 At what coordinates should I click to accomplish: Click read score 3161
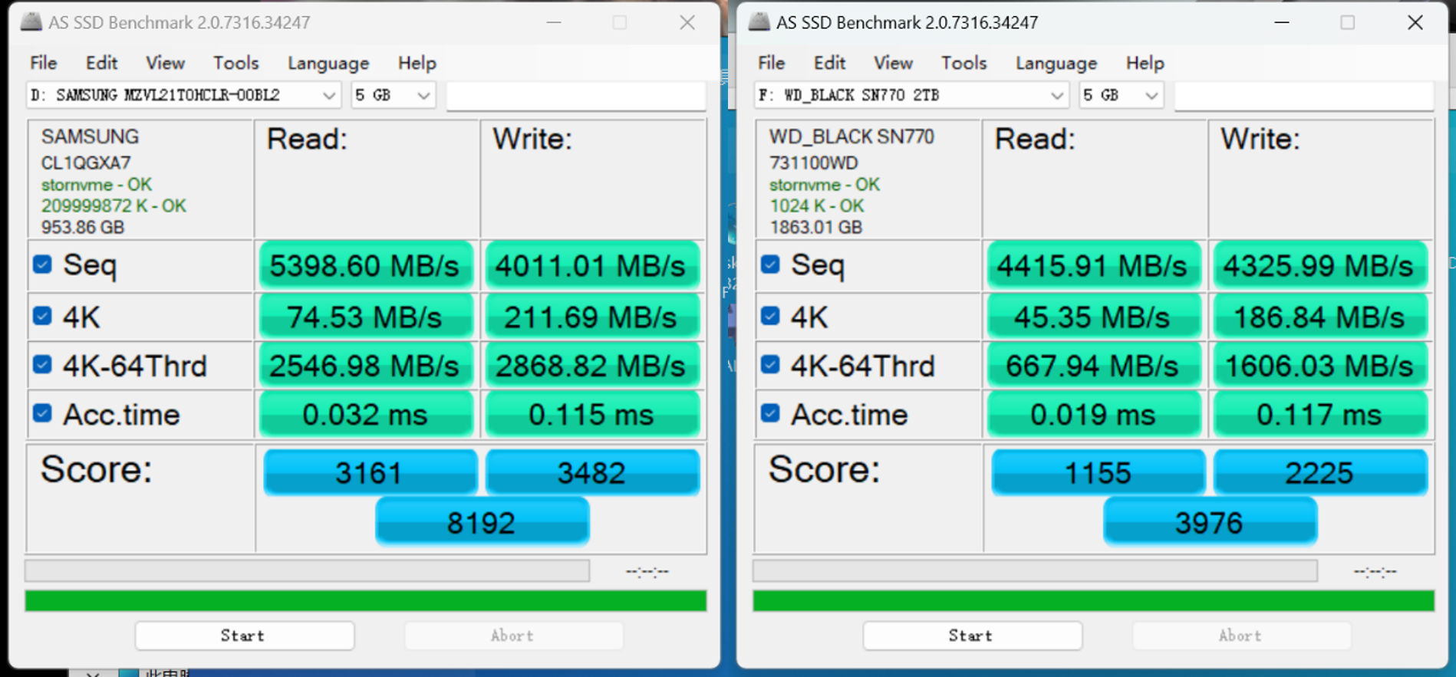pos(370,472)
